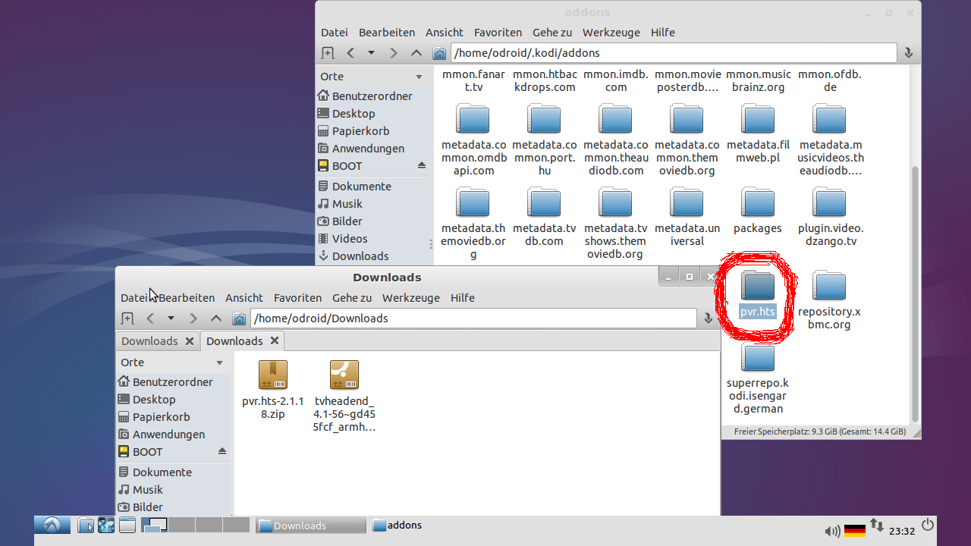This screenshot has width=971, height=546.
Task: Open history dropdown arrow in addons toolbar
Action: 371,53
